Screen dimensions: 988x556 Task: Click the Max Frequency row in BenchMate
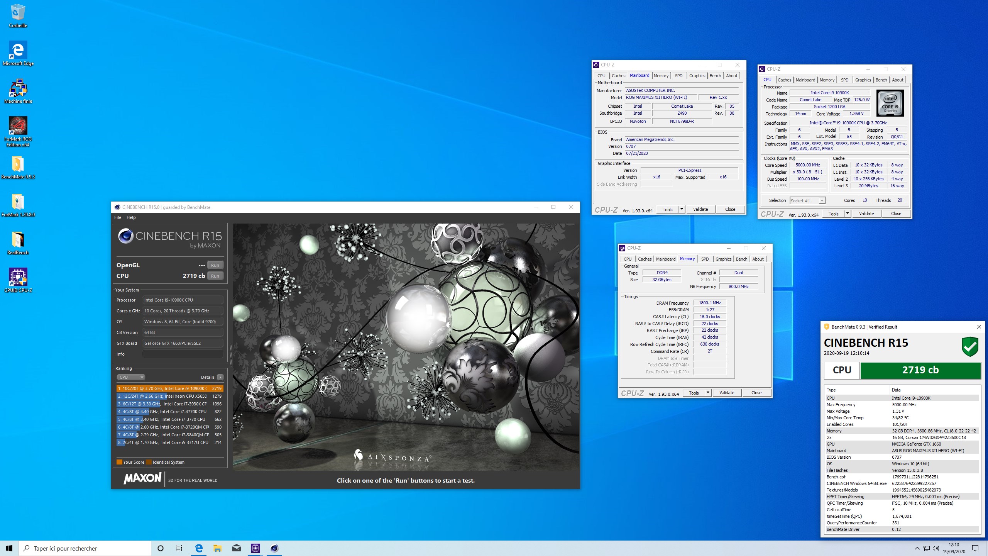click(x=902, y=405)
